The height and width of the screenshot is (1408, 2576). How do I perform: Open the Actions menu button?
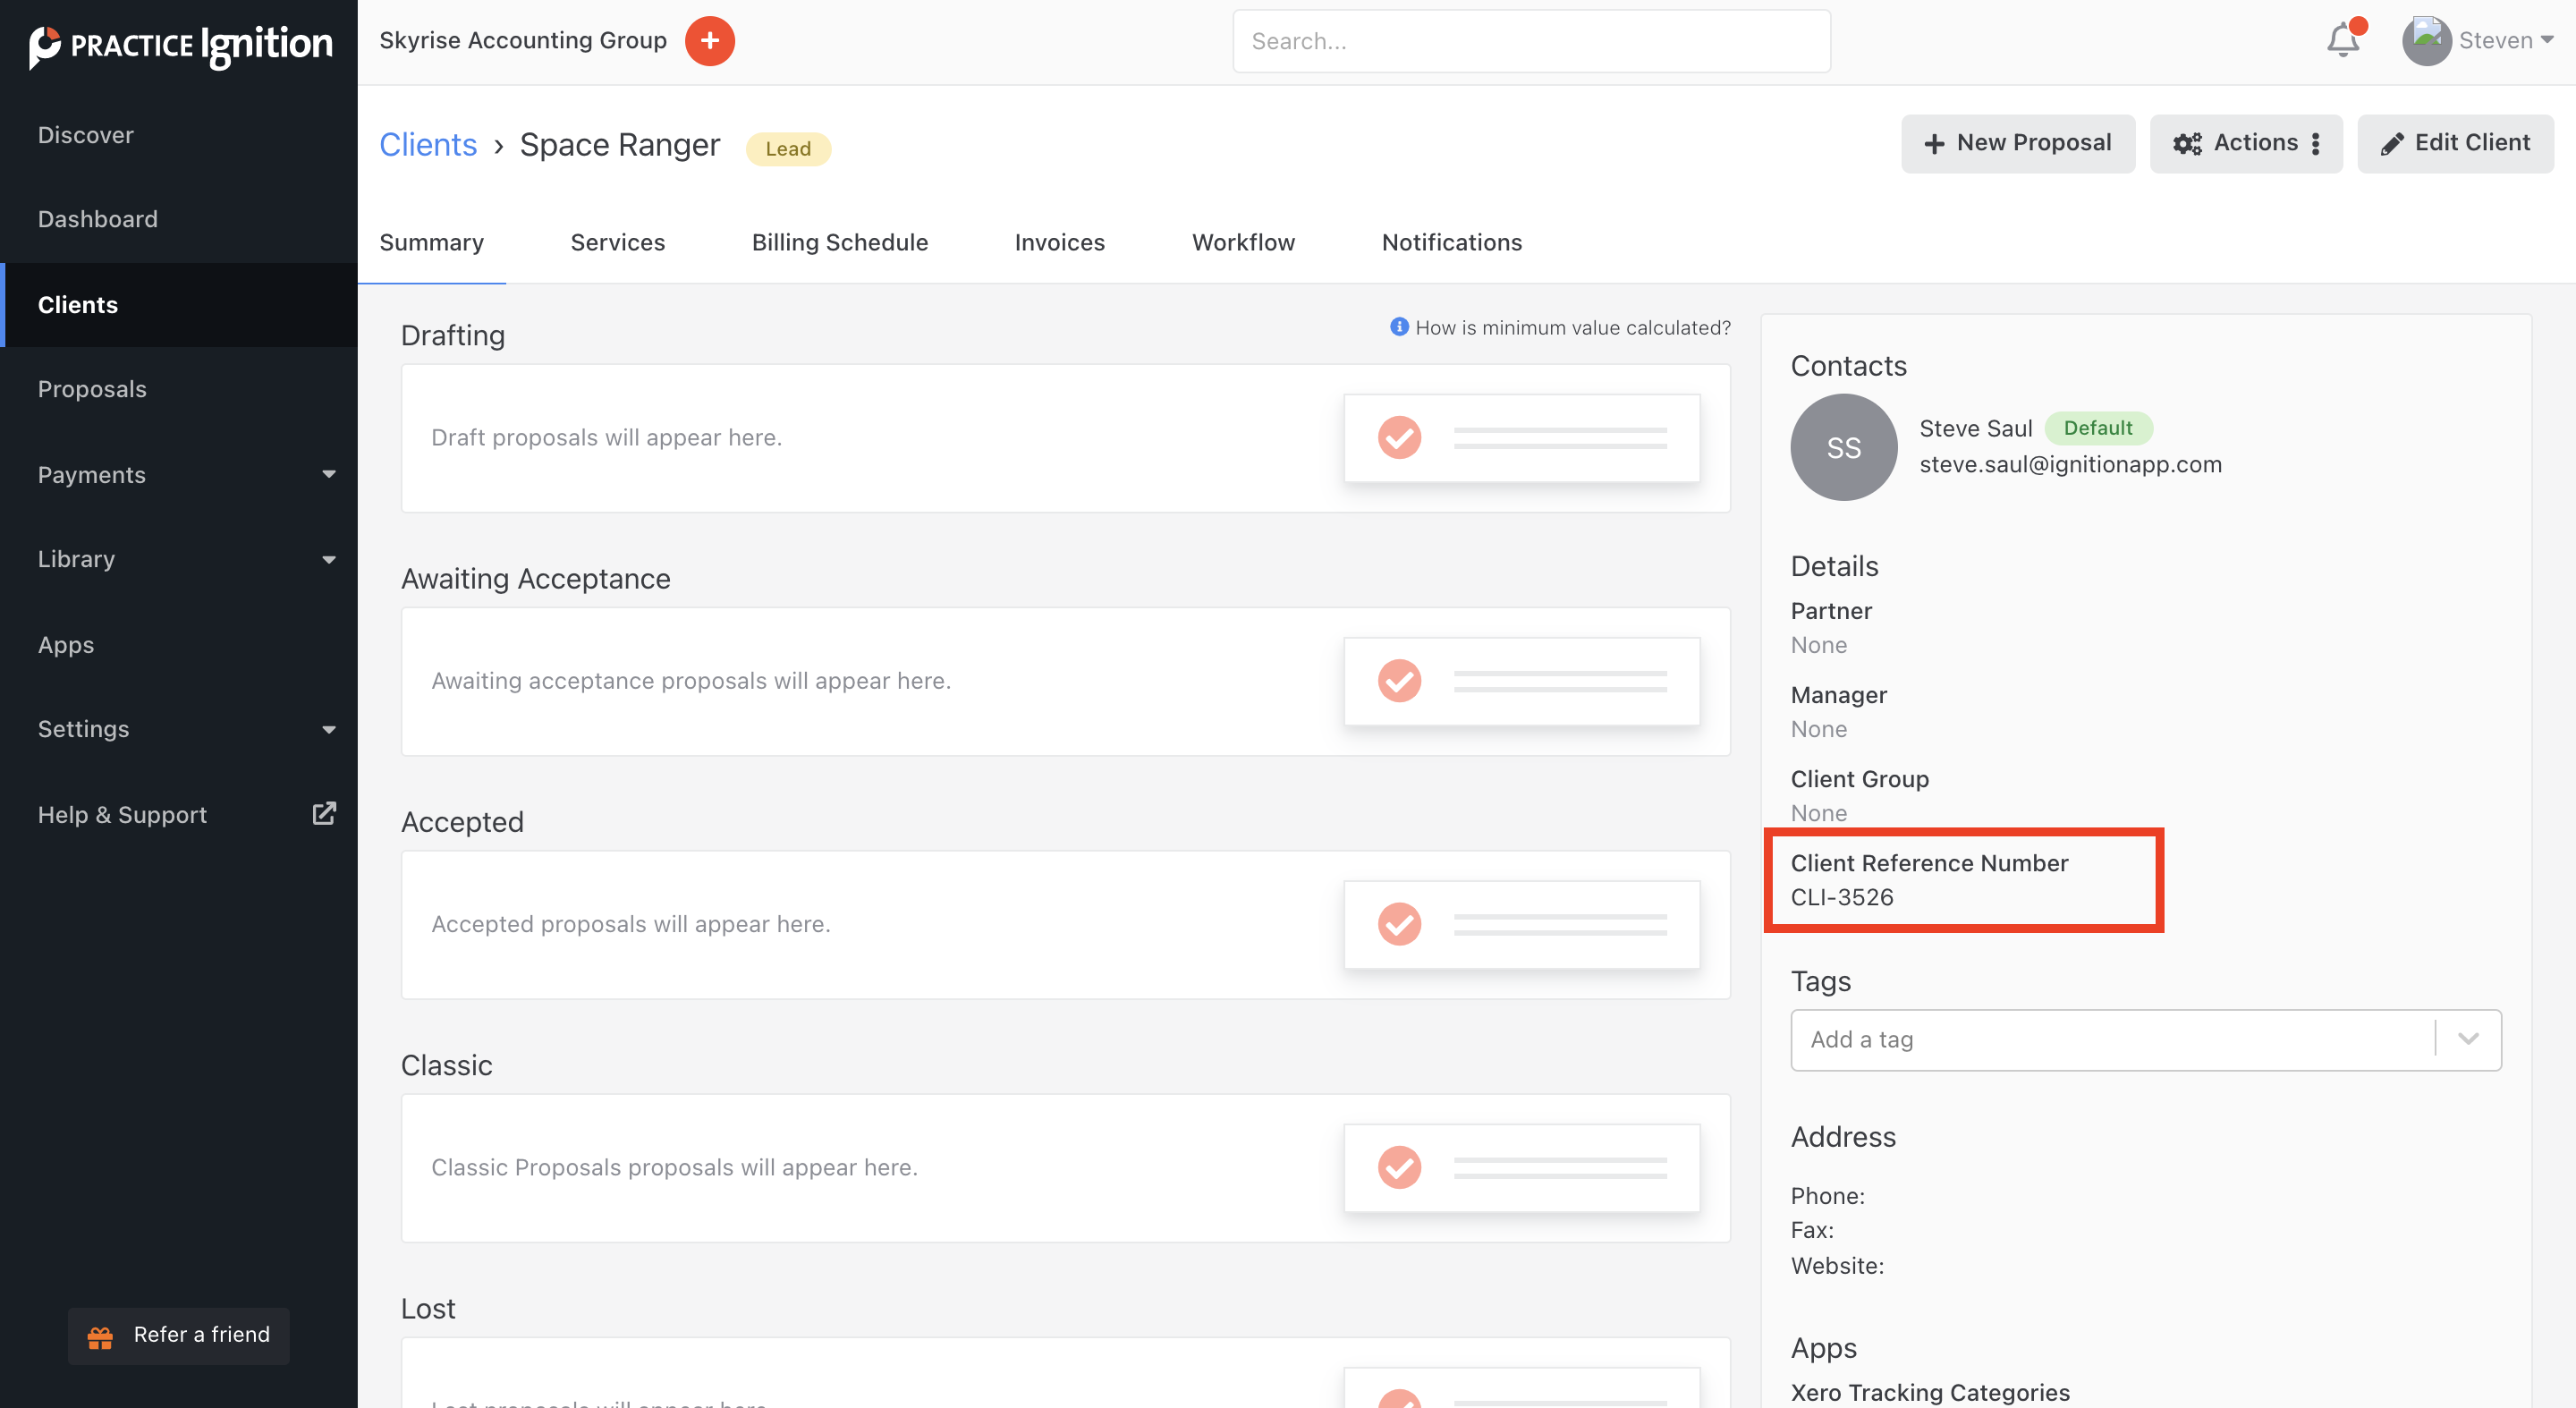(x=2245, y=143)
